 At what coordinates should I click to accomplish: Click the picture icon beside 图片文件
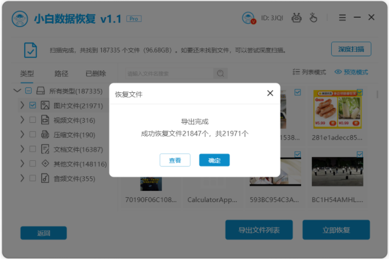[45, 105]
